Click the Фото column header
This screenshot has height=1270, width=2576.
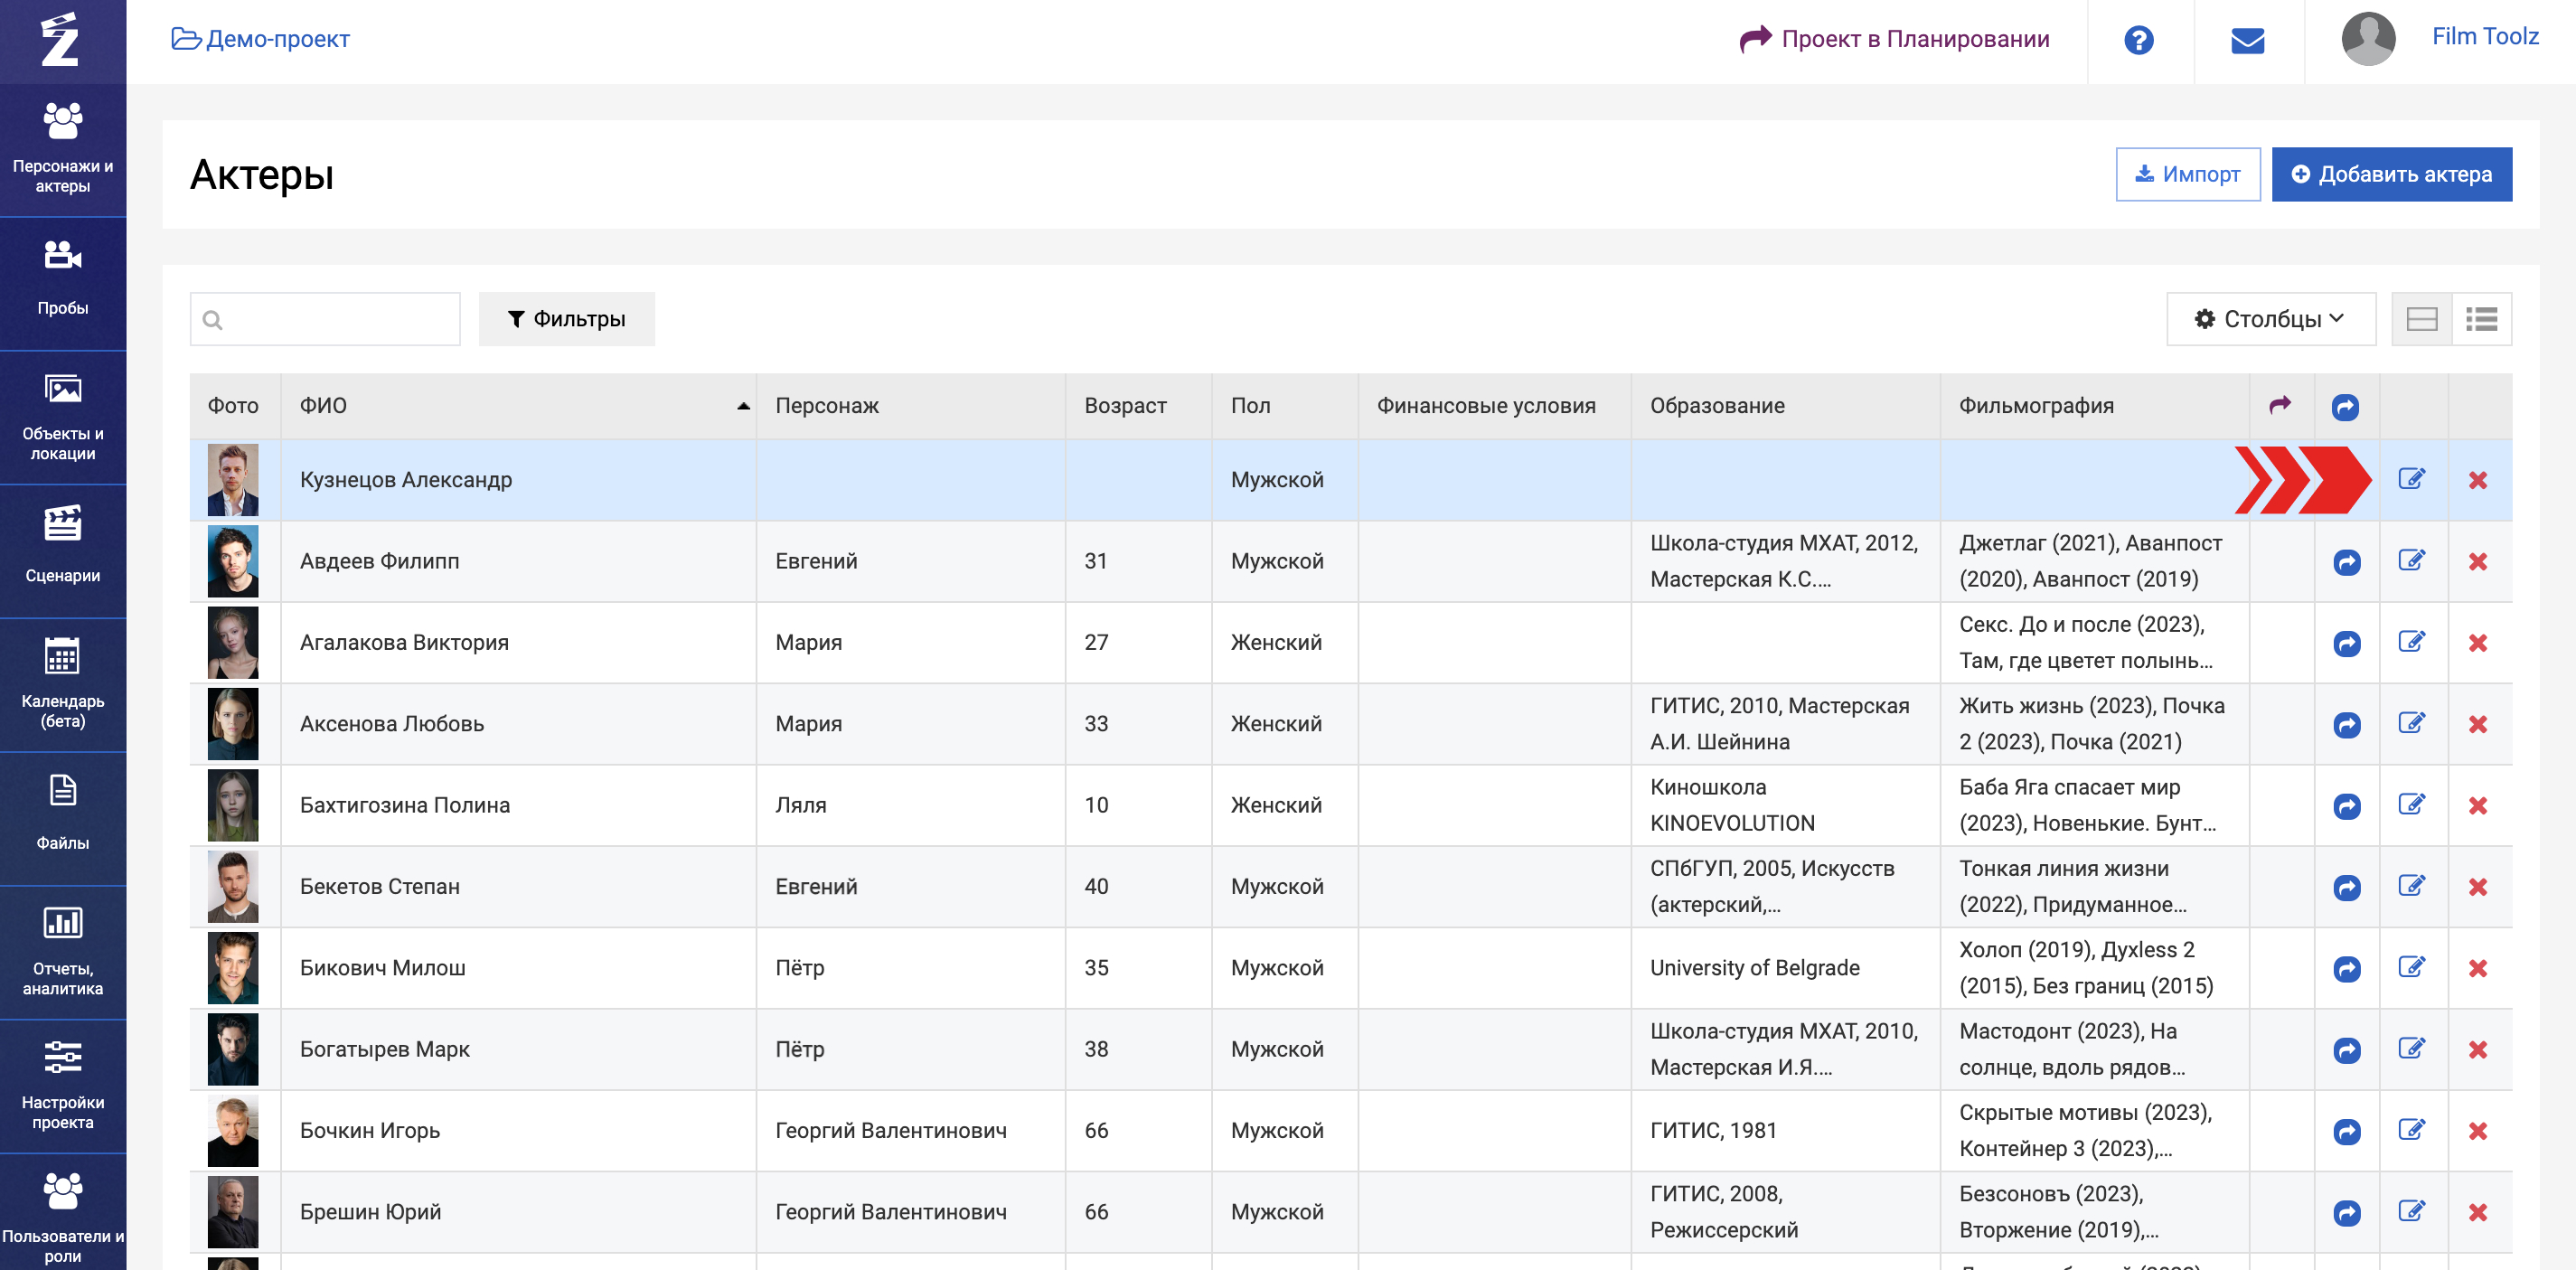[x=233, y=406]
